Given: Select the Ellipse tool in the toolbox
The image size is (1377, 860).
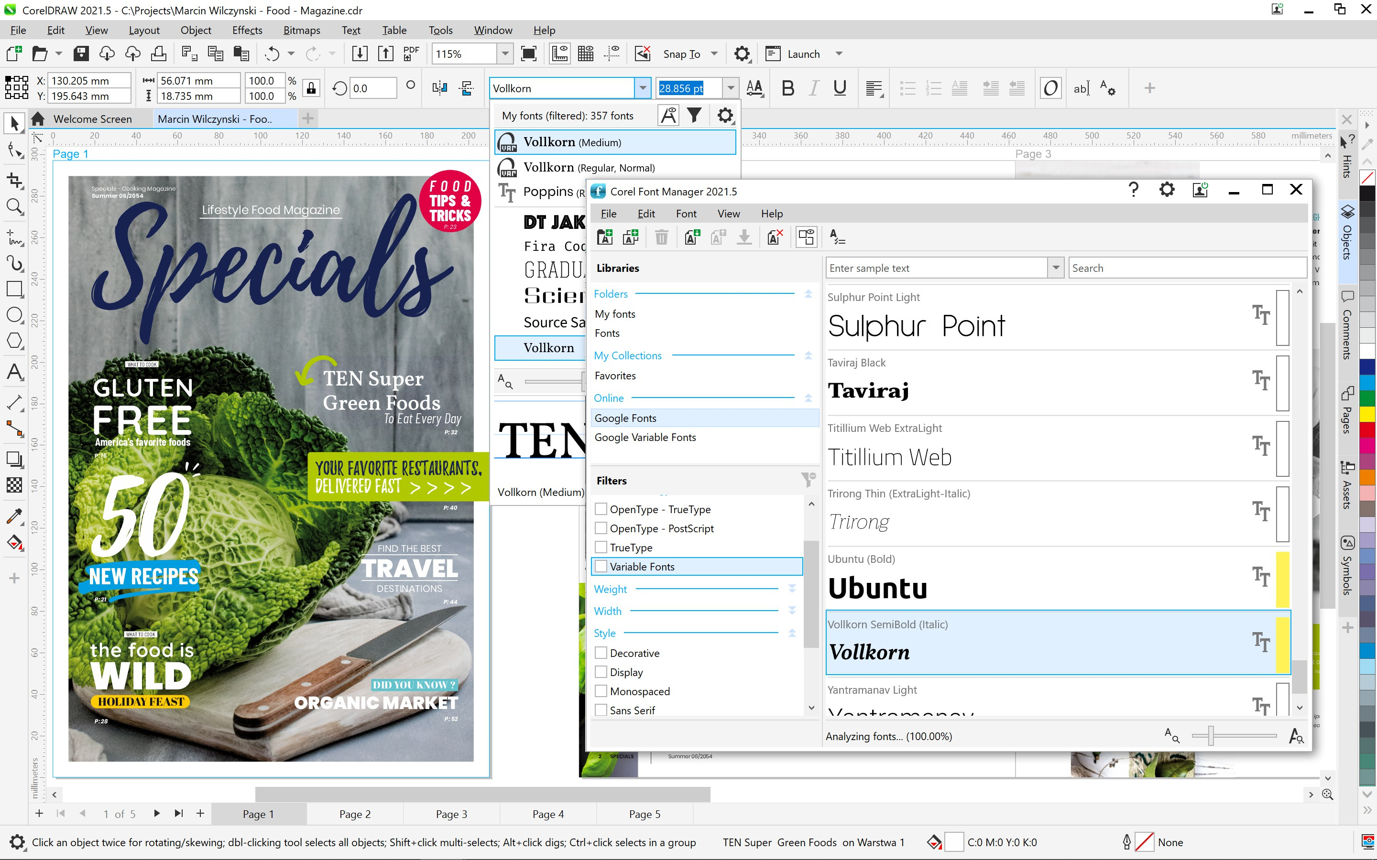Looking at the screenshot, I should [x=14, y=314].
